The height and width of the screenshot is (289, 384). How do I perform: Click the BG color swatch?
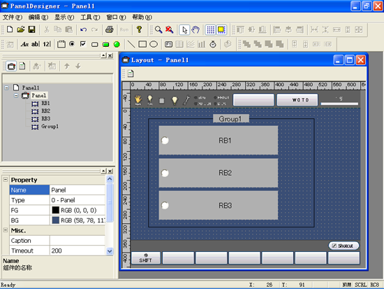tap(56, 220)
